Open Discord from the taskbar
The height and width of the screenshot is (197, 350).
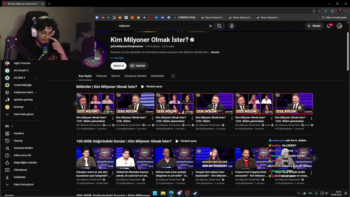[x=179, y=193]
